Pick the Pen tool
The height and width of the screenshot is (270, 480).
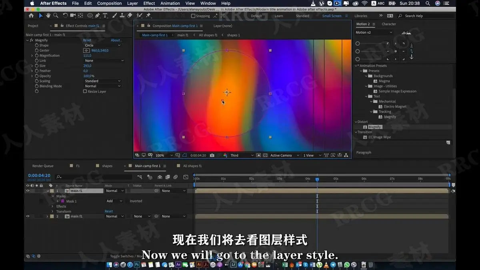point(98,16)
